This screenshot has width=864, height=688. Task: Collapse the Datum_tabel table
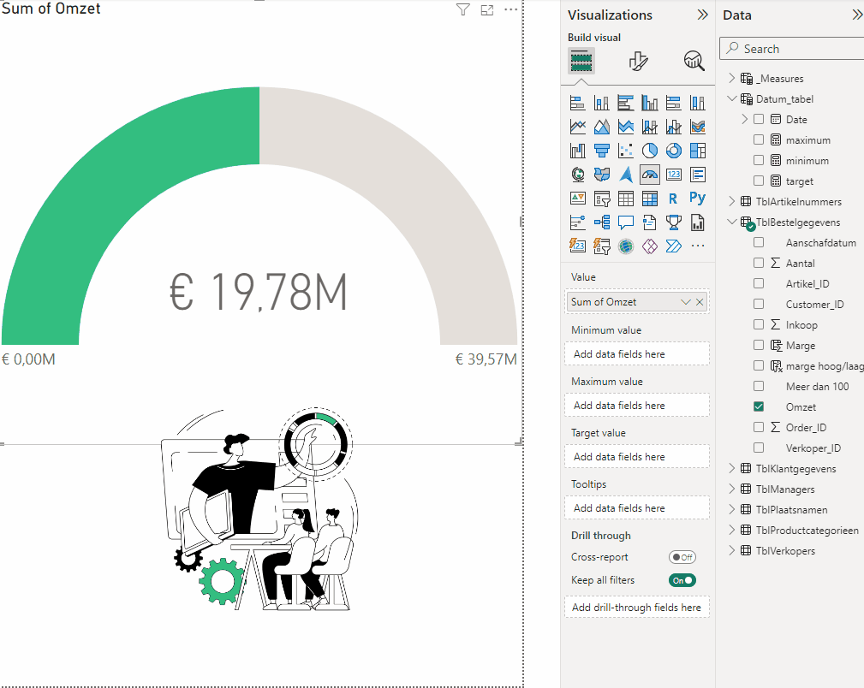tap(732, 98)
